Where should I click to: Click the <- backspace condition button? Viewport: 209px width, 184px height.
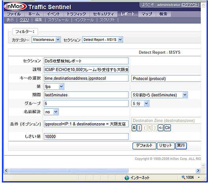[x=160, y=128]
